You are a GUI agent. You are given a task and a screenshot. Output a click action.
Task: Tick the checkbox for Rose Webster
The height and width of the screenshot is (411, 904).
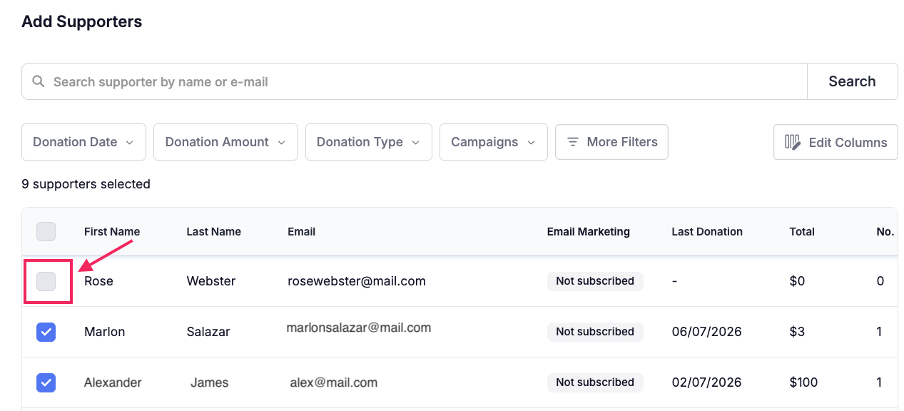pos(46,281)
